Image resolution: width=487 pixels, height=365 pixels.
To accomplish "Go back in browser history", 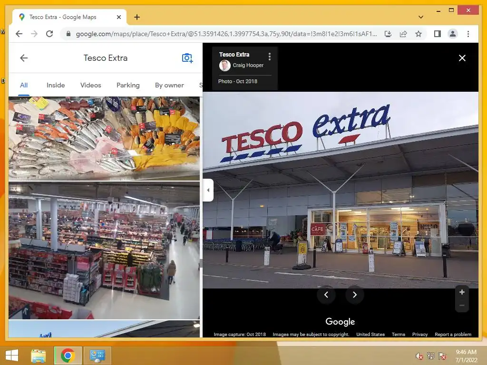I will pyautogui.click(x=19, y=34).
